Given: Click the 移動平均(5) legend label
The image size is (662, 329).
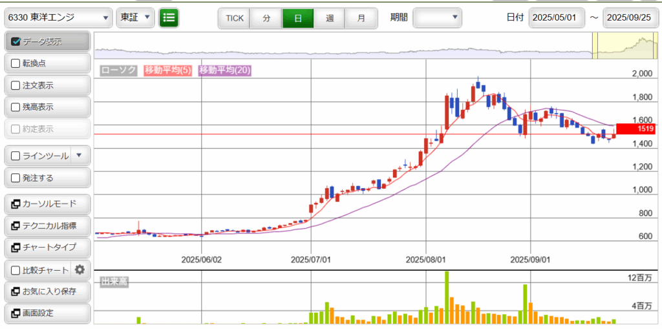Looking at the screenshot, I should [167, 70].
